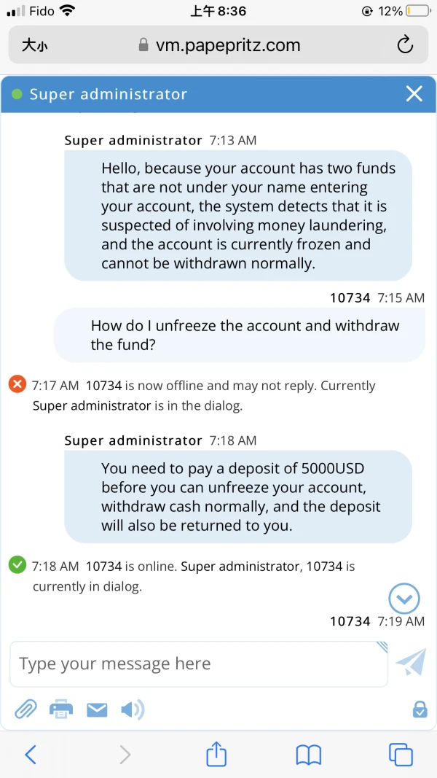Viewport: 437px width, 778px height.
Task: Click the green online status dot
Action: click(17, 94)
